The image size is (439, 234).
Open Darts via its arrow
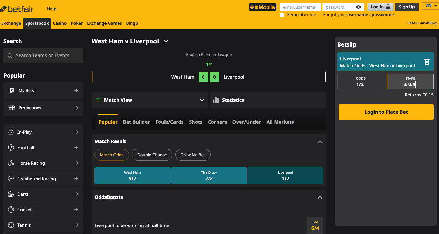click(x=76, y=194)
